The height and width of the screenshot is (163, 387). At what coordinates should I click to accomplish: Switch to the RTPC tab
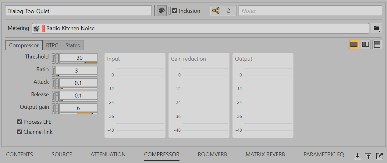pos(52,45)
